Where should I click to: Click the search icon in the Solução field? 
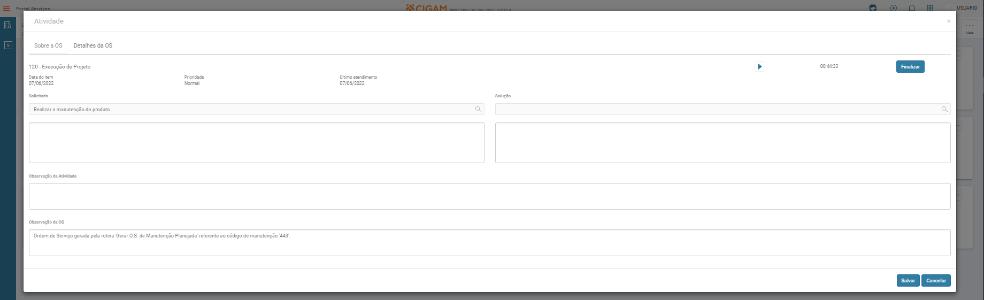click(x=944, y=109)
